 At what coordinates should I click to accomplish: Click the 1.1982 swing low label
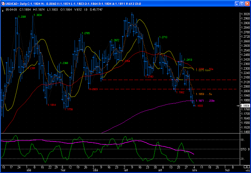[x=180, y=93]
